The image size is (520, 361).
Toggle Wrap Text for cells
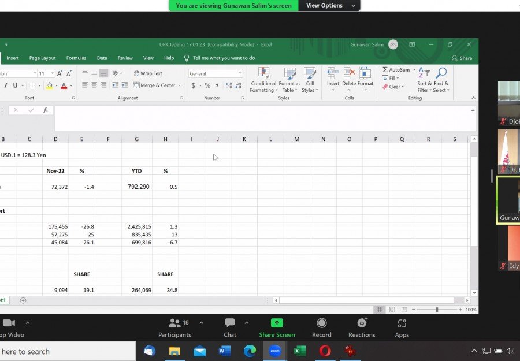tap(148, 73)
